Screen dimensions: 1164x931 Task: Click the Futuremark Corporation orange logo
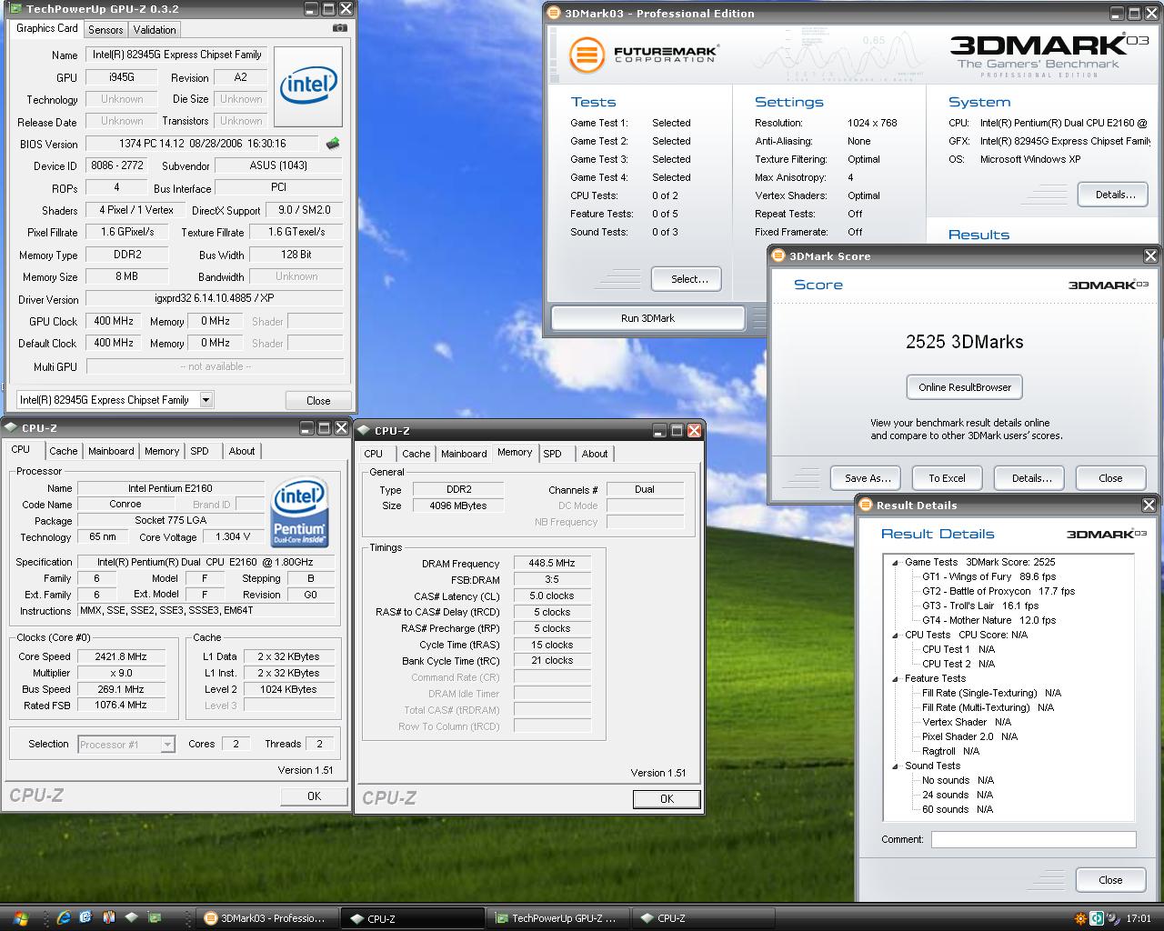tap(587, 55)
